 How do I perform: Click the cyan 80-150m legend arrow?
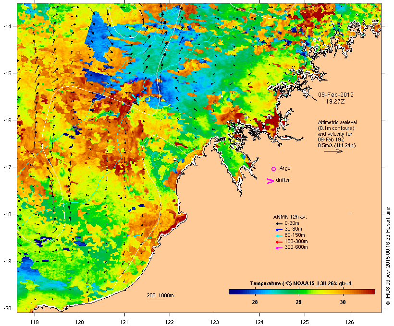tap(279, 236)
